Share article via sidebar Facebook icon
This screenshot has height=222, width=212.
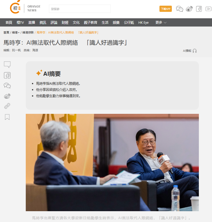coord(7,75)
